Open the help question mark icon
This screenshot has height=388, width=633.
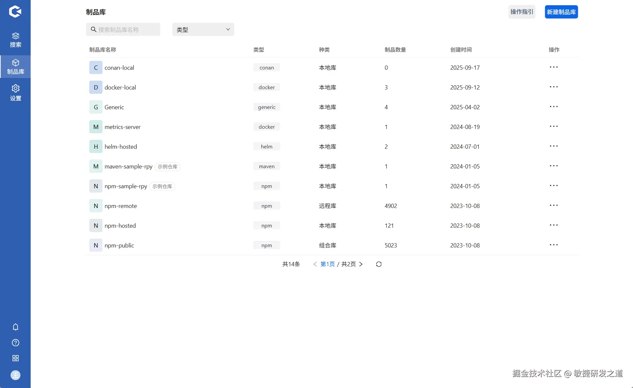(15, 343)
